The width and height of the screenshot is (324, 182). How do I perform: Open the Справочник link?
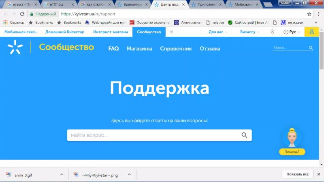click(x=176, y=48)
